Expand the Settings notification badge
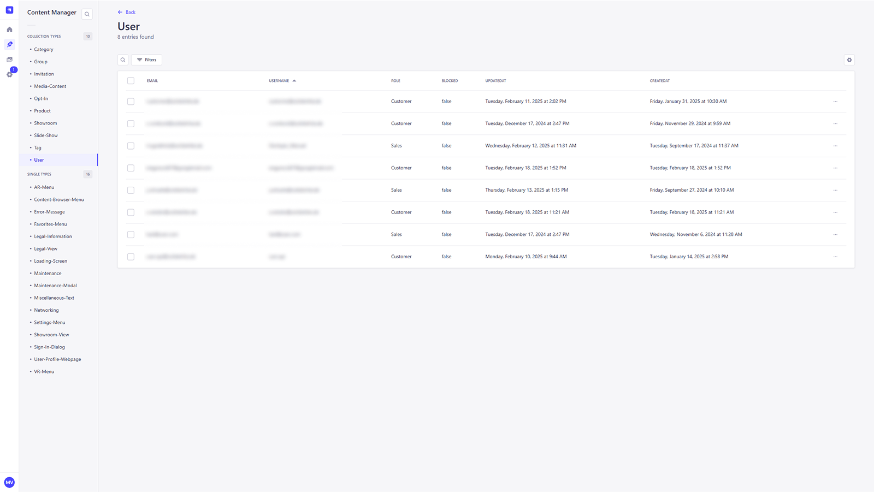 point(13,70)
